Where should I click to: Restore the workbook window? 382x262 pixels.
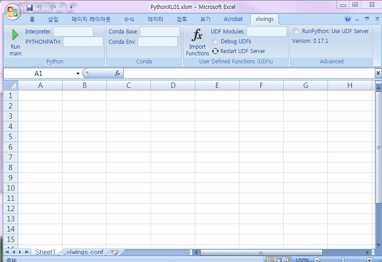[367, 18]
